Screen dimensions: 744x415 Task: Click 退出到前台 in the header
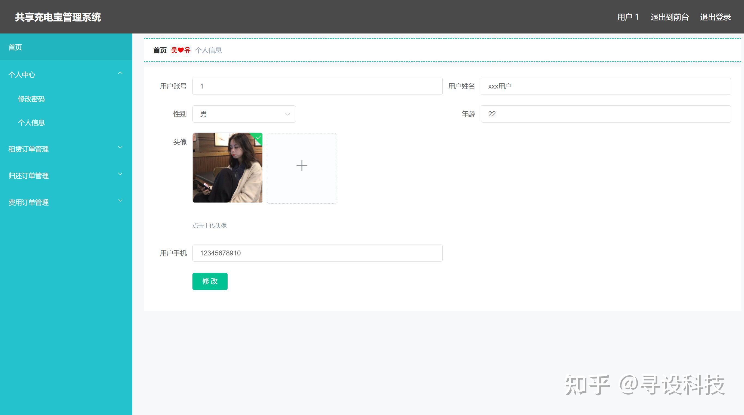coord(669,17)
